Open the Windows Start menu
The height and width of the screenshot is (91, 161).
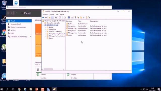pyautogui.click(x=2, y=89)
